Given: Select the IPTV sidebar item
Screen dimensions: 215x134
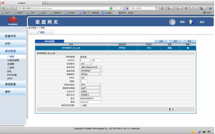Looking at the screenshot, I should (x=10, y=79).
